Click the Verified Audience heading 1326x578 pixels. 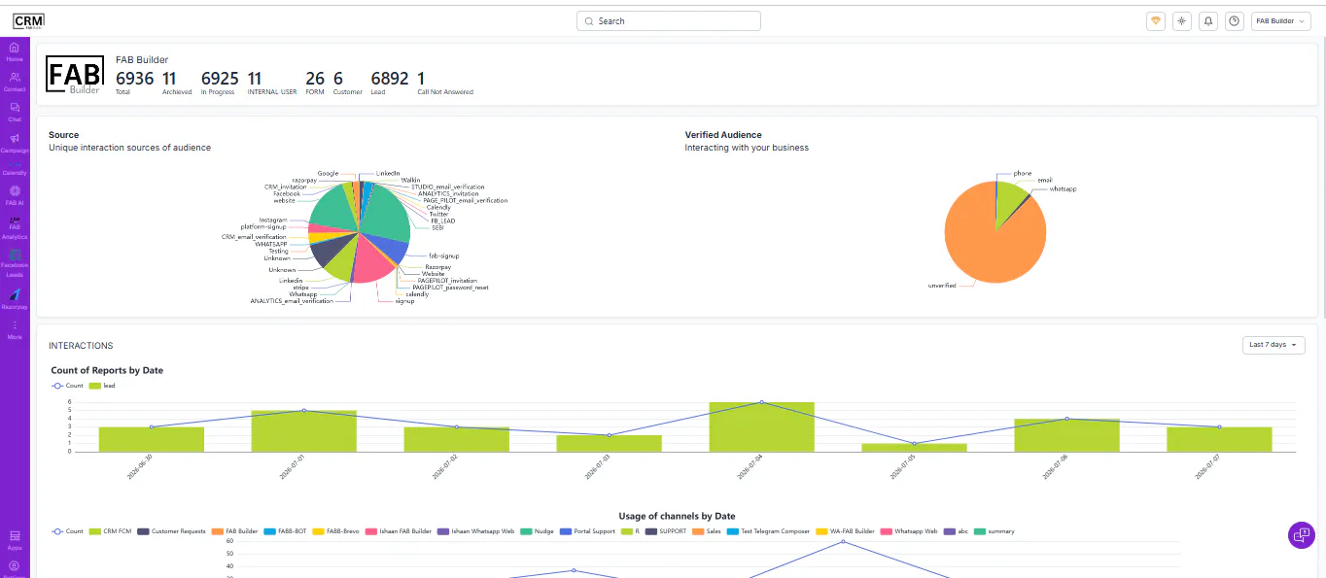[x=723, y=135]
